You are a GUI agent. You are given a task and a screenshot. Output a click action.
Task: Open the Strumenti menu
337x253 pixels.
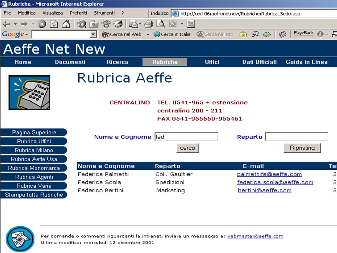(x=104, y=13)
